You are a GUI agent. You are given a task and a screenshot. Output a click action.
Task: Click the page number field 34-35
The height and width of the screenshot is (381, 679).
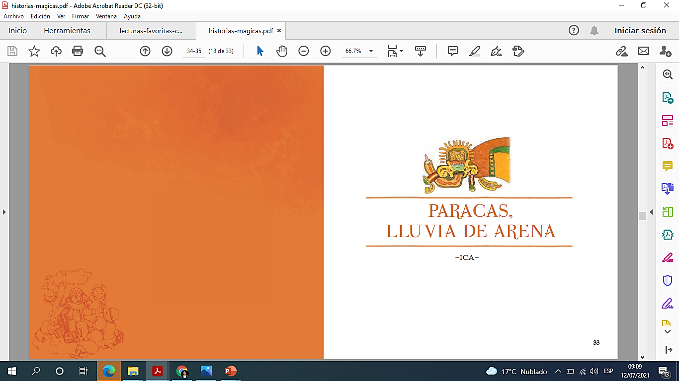point(194,51)
